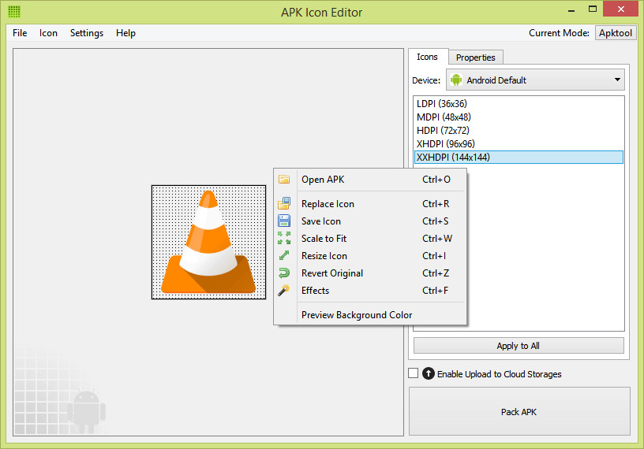Click the cloud upload arrow circle icon

tap(428, 373)
